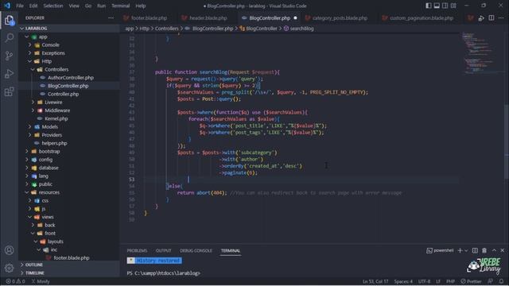
Task: Select the powershell terminal label
Action: 440,250
